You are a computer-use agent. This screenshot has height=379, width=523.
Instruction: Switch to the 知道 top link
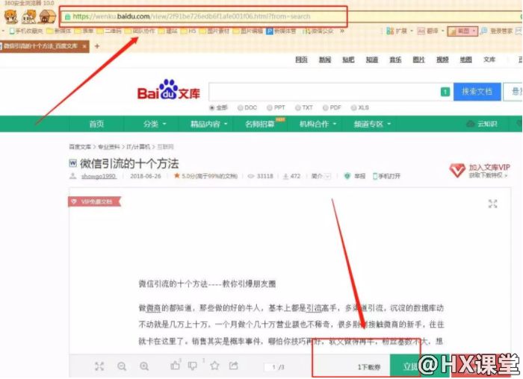coord(372,59)
